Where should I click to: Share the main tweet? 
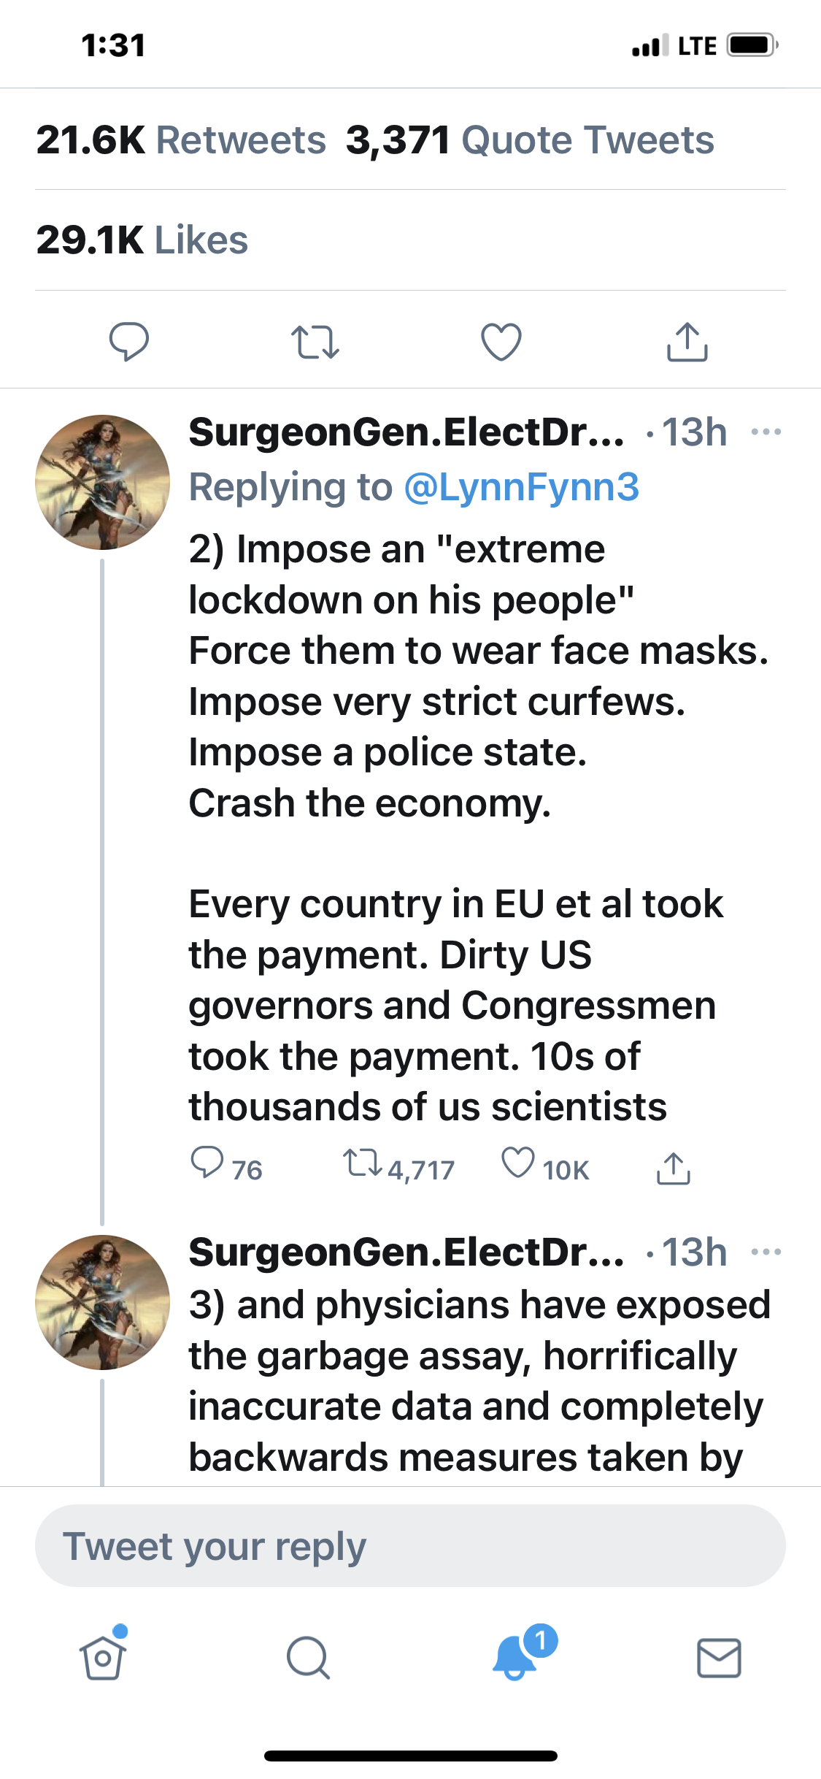point(687,342)
